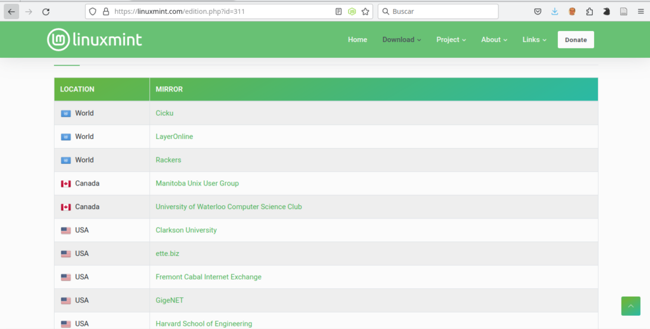
Task: Open the shield tracking protection icon
Action: (93, 11)
